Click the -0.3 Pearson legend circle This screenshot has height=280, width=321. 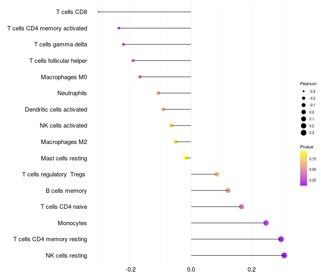pos(304,92)
